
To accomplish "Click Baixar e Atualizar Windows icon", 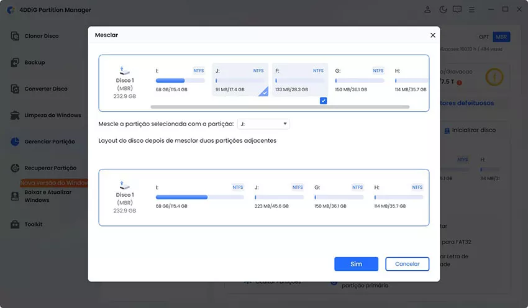I will 15,196.
